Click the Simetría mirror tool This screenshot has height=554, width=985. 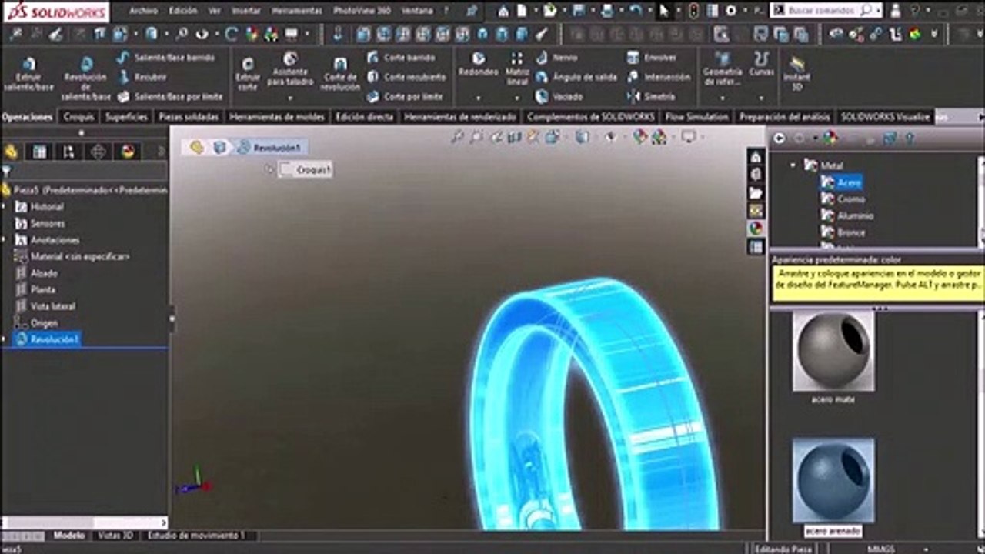[651, 97]
